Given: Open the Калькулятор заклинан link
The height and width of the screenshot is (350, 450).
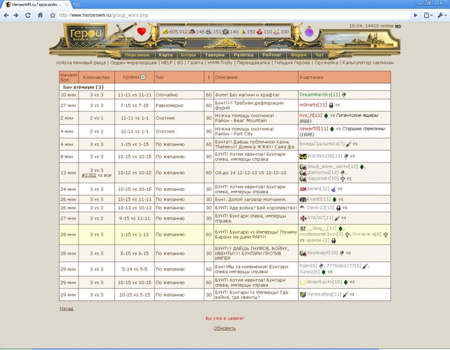Looking at the screenshot, I should click(368, 62).
